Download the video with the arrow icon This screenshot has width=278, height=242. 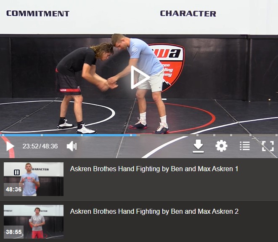coord(198,146)
